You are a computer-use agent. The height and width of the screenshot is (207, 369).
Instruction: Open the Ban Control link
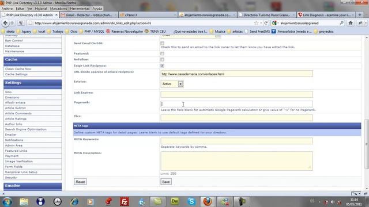coord(14,41)
